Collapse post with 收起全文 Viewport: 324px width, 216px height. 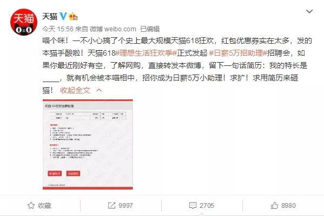tap(75, 90)
